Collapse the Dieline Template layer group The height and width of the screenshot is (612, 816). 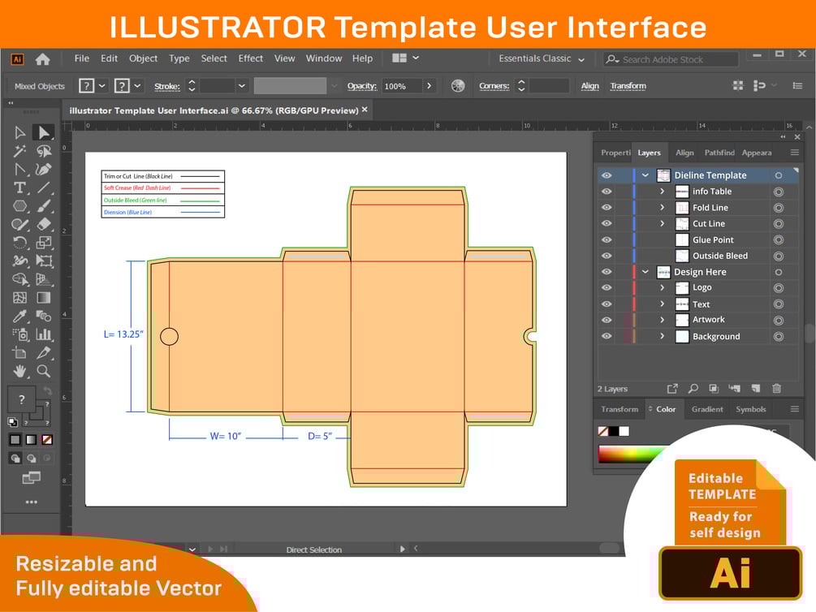(x=645, y=175)
